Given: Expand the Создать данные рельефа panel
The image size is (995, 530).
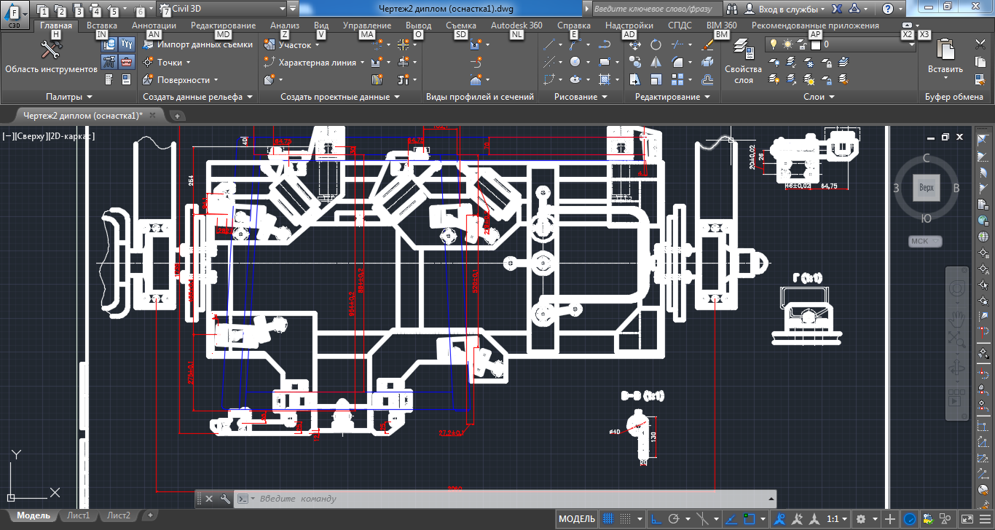Looking at the screenshot, I should click(x=197, y=97).
